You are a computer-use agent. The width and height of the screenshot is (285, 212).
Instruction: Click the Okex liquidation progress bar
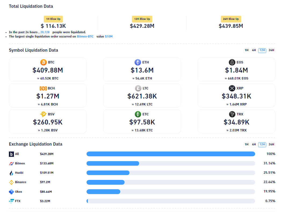(x=171, y=192)
